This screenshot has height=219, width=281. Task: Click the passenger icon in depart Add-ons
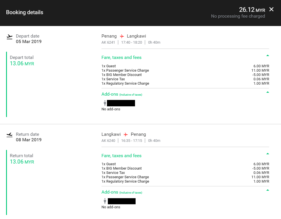click(105, 103)
